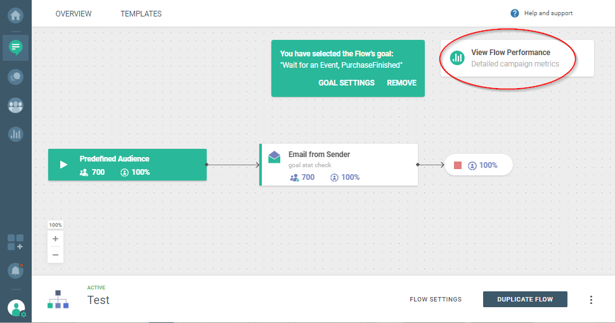This screenshot has width=615, height=323.
Task: Zoom out with the minus button
Action: [x=56, y=255]
